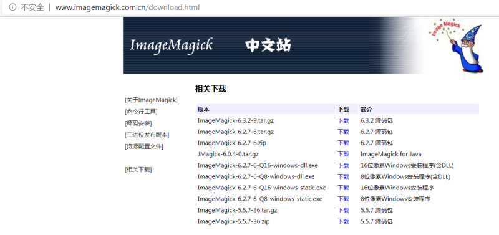The height and width of the screenshot is (235, 499).
Task: Download the Q8-windows-dll.exe via its 下载 link
Action: point(344,176)
